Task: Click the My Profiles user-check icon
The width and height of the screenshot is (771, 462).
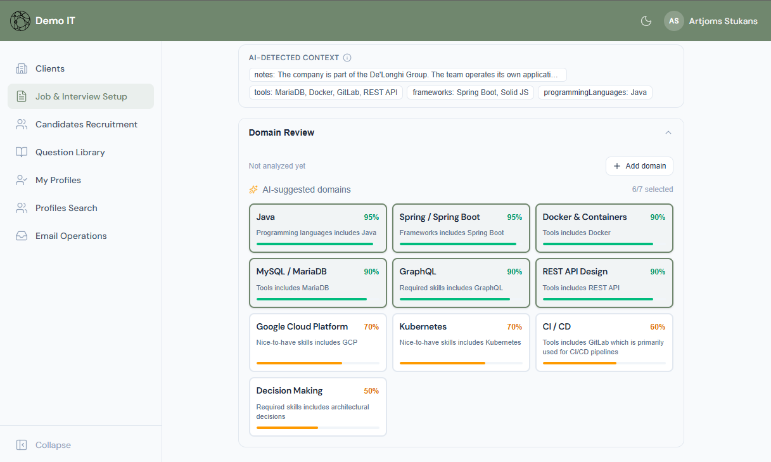Action: (x=22, y=180)
